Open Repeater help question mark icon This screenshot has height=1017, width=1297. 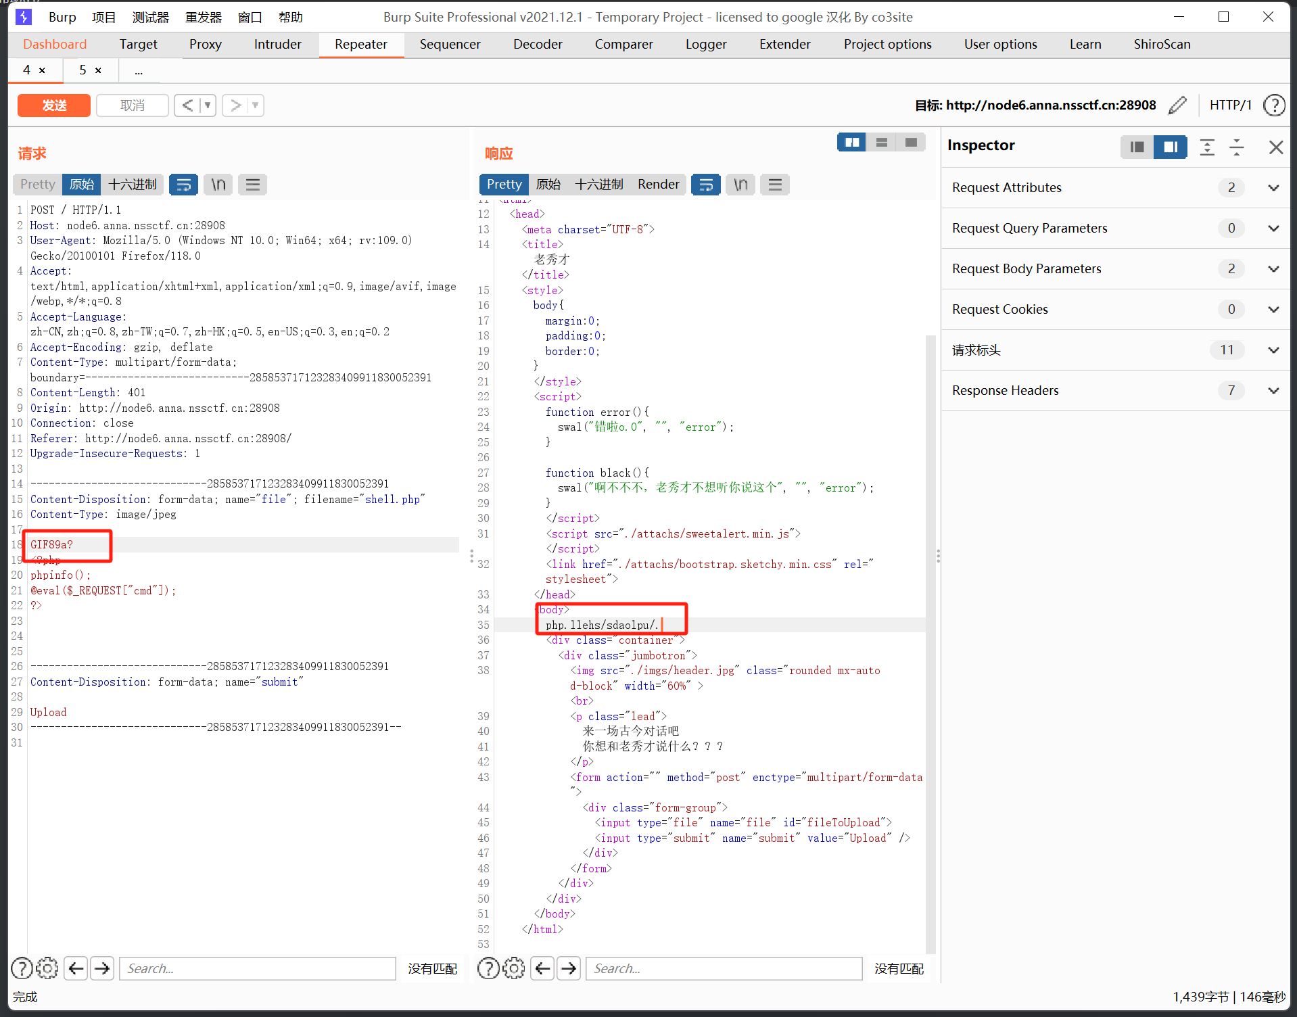pyautogui.click(x=1274, y=105)
